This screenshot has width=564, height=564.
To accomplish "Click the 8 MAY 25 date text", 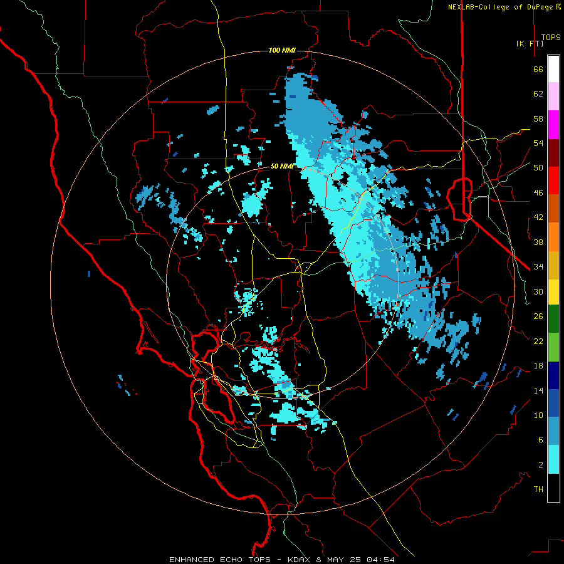I will 340,560.
